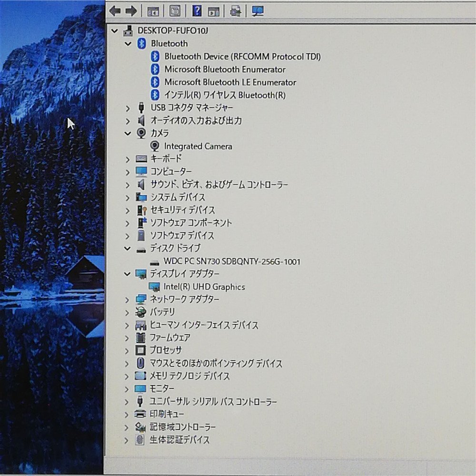Screen dimensions: 476x476
Task: Click the Update driver toolbar icon
Action: (x=235, y=11)
